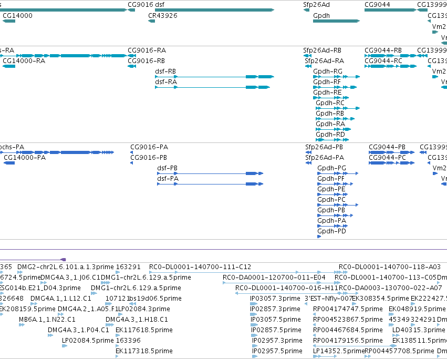Select the Gpdh gene bar in top track
The image size is (447, 359).
click(336, 21)
